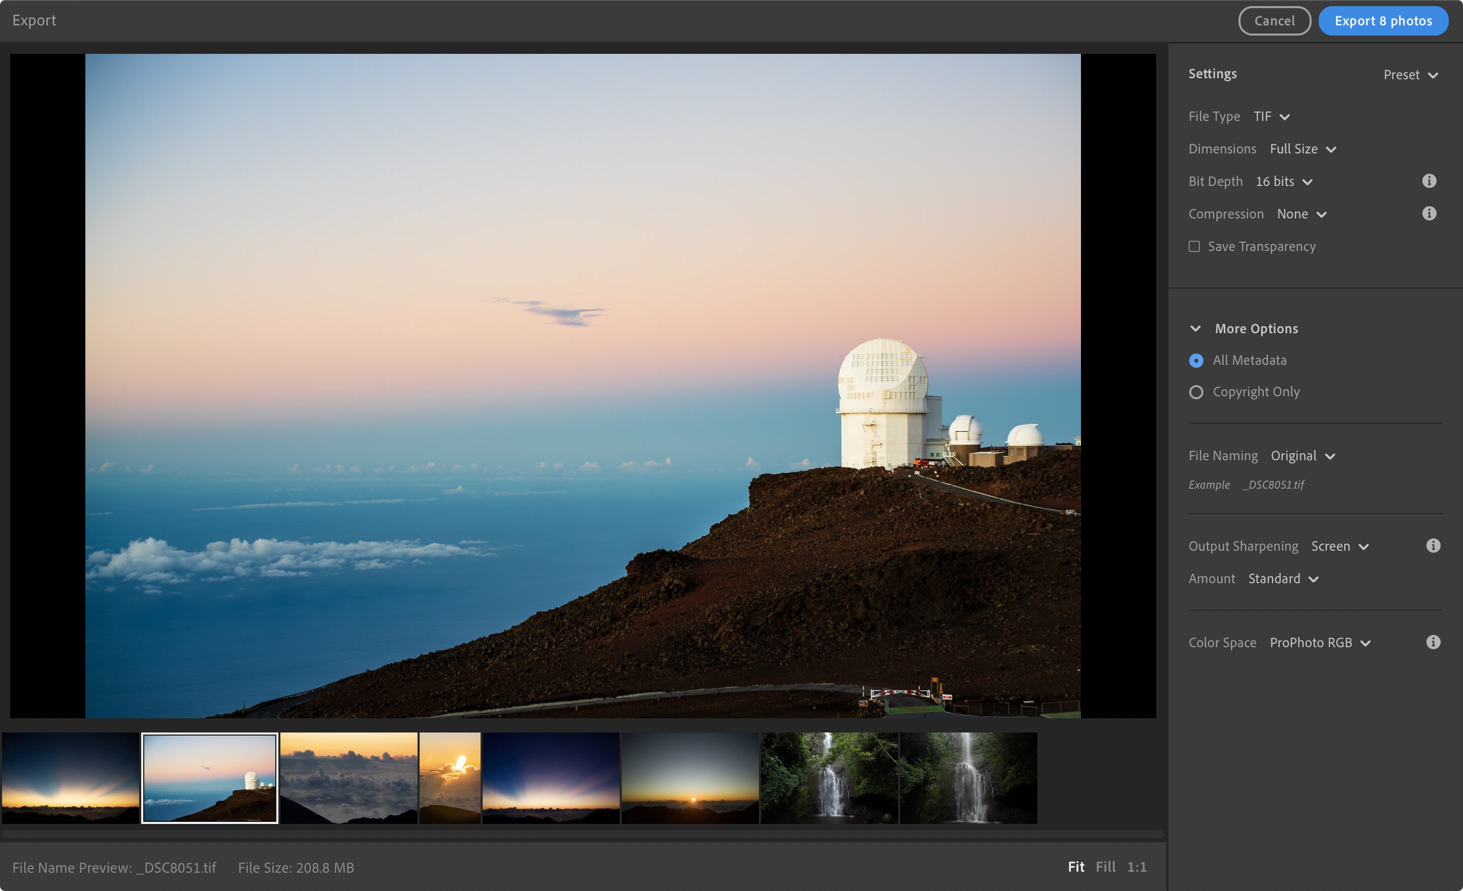Click the Color Space info icon
The height and width of the screenshot is (891, 1463).
coord(1433,642)
